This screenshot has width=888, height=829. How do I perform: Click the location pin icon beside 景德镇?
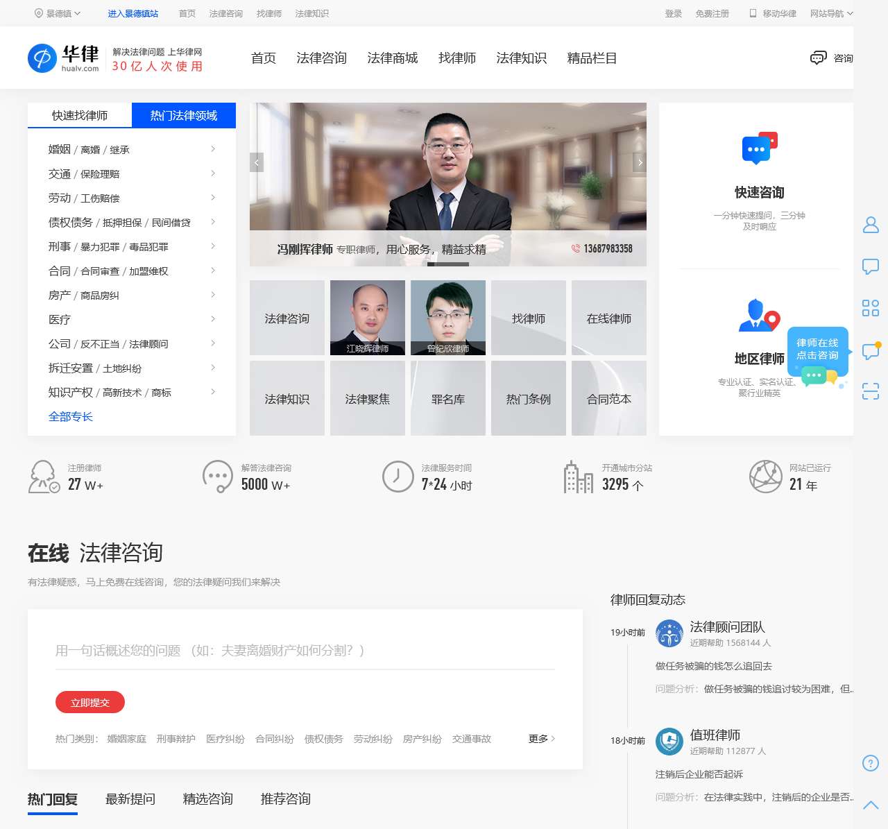[x=39, y=13]
